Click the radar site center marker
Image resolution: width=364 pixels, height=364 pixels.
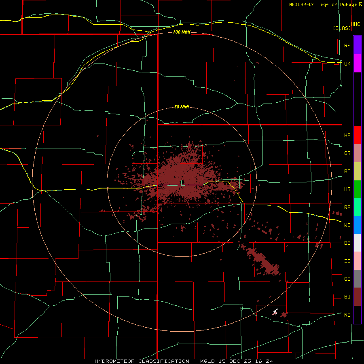coord(182,182)
